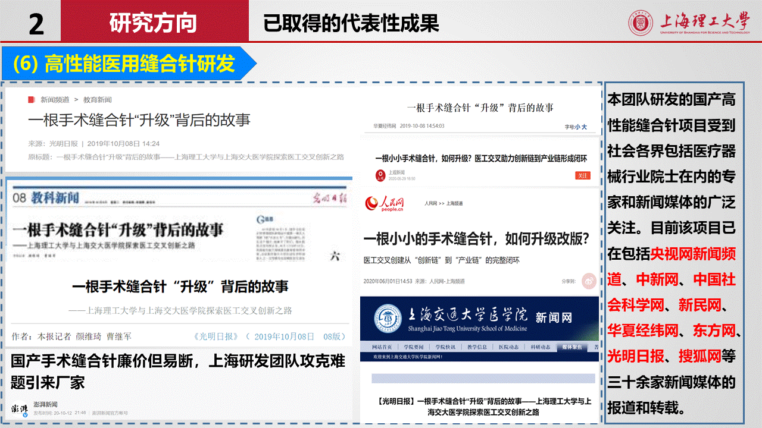Select small font size 小
The image size is (762, 428).
(x=577, y=127)
